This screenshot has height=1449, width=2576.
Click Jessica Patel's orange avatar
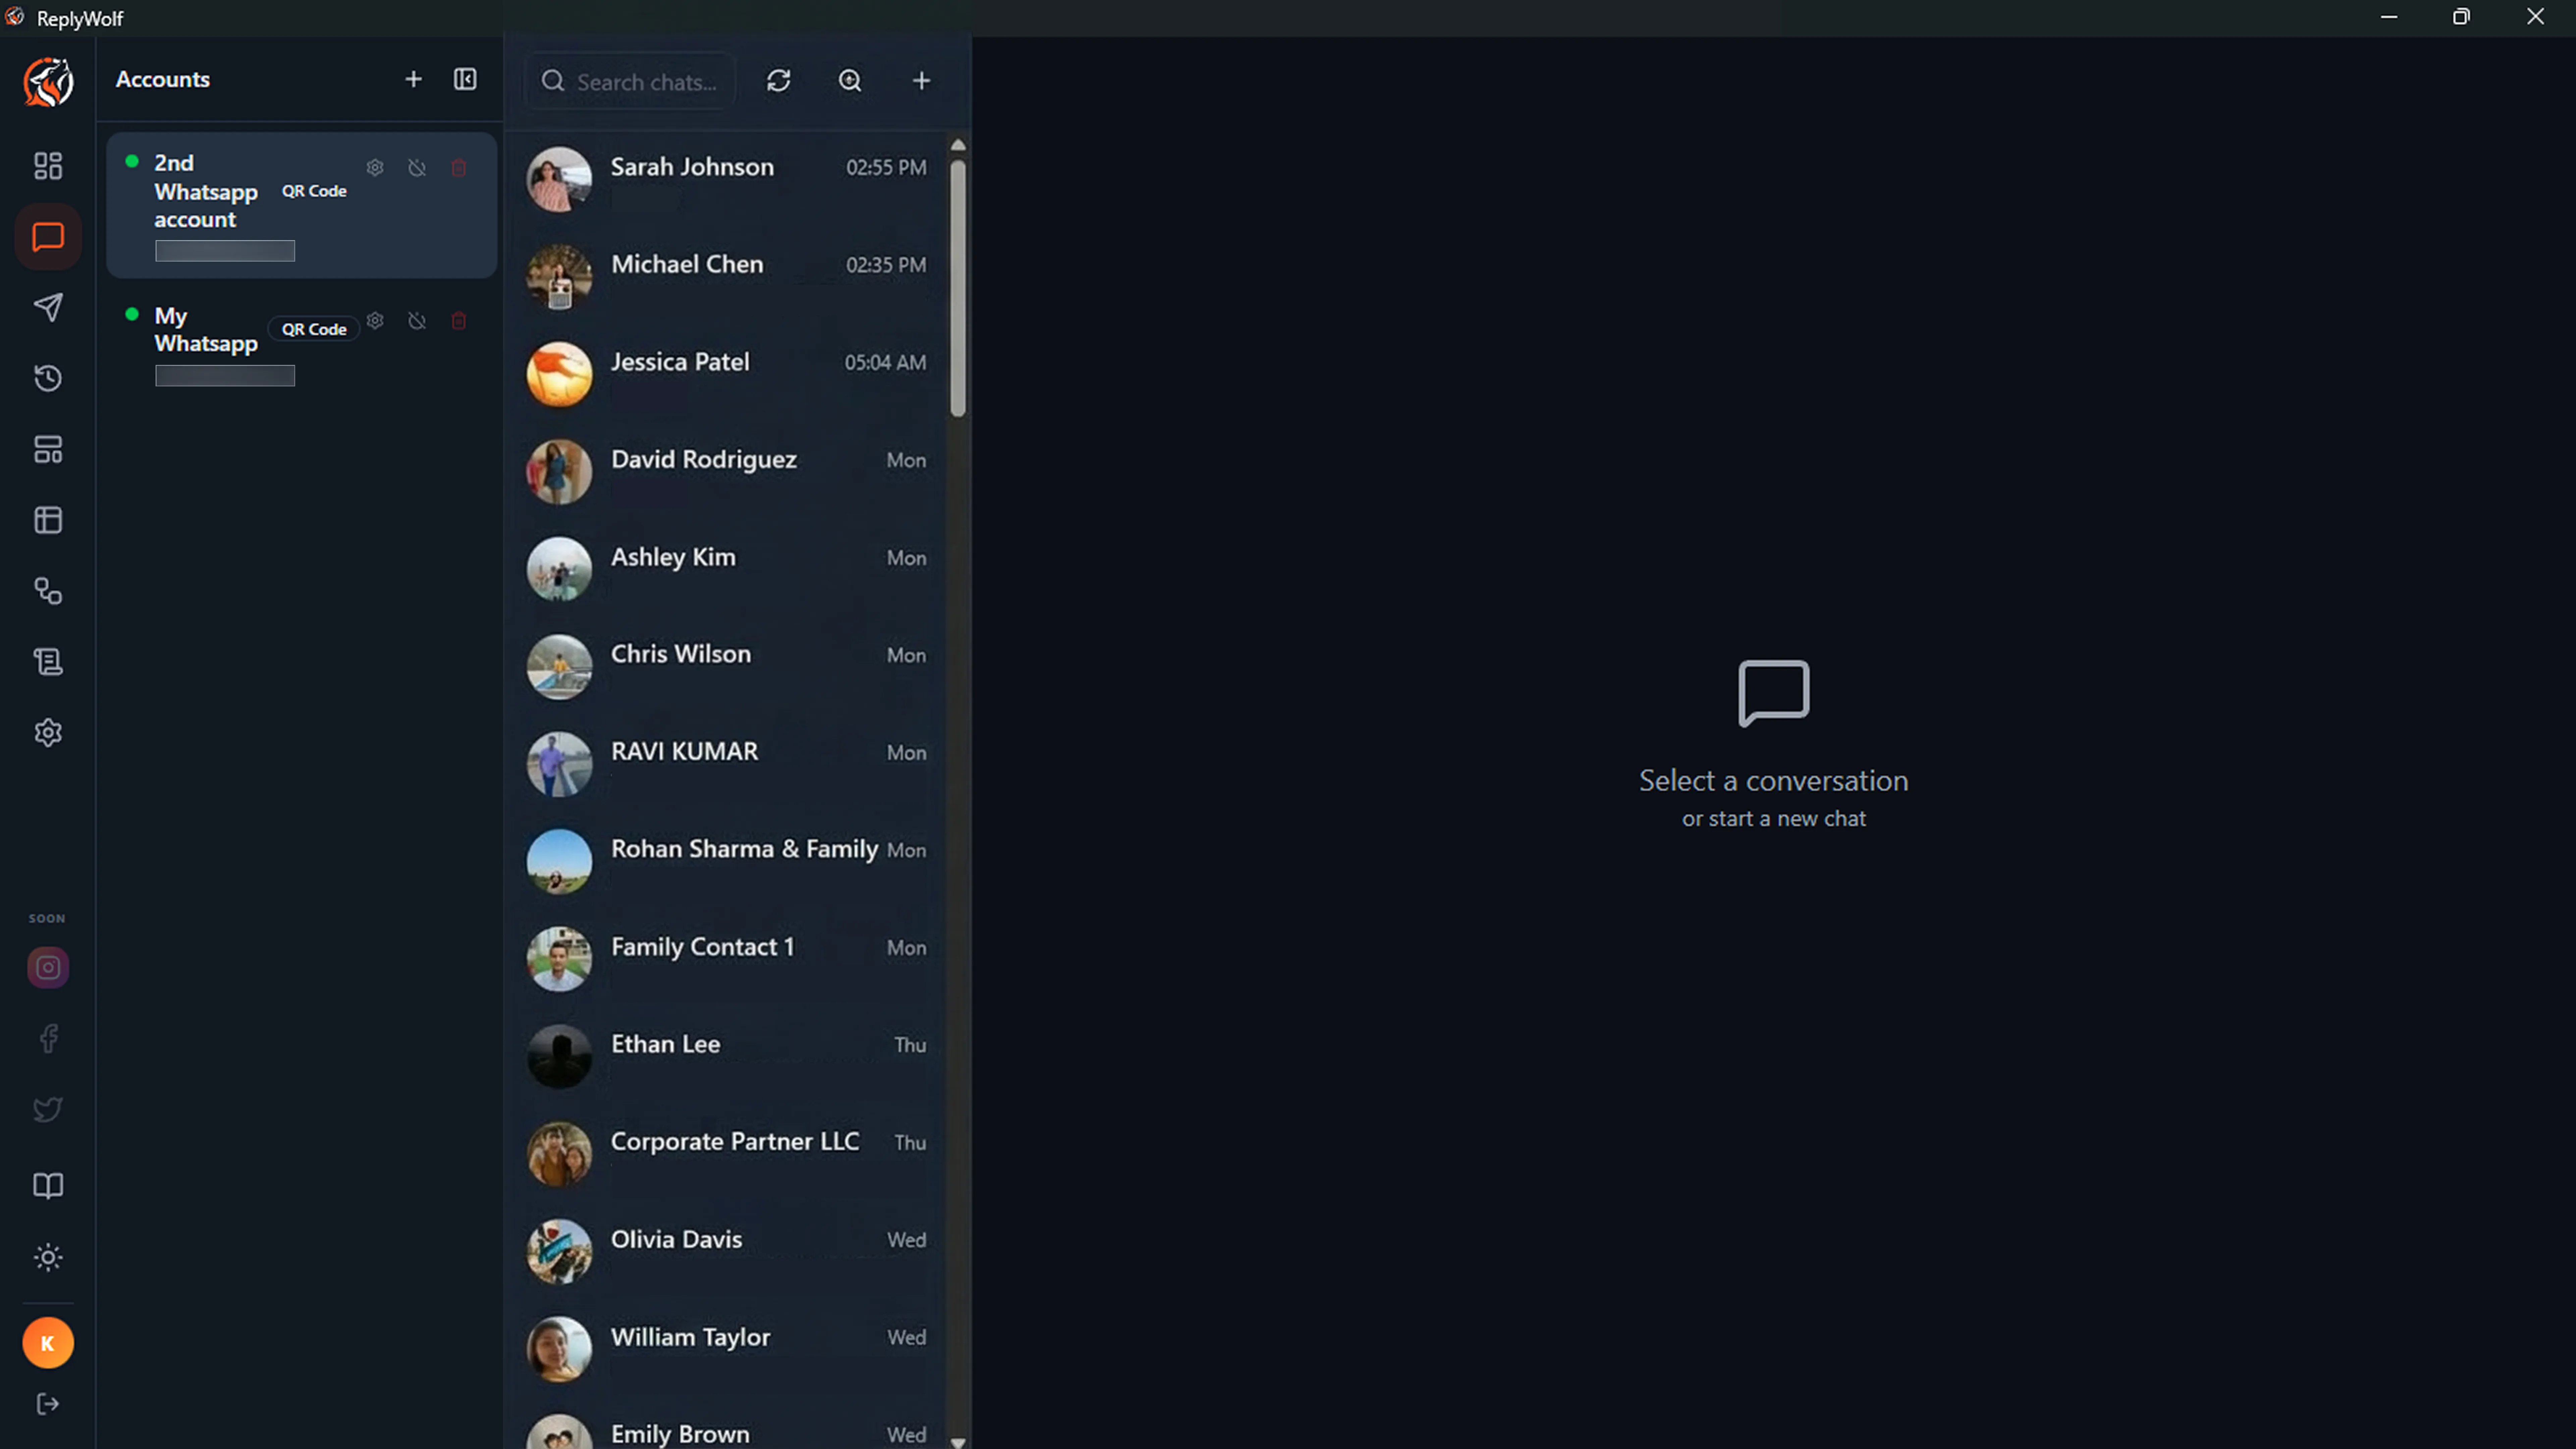559,375
